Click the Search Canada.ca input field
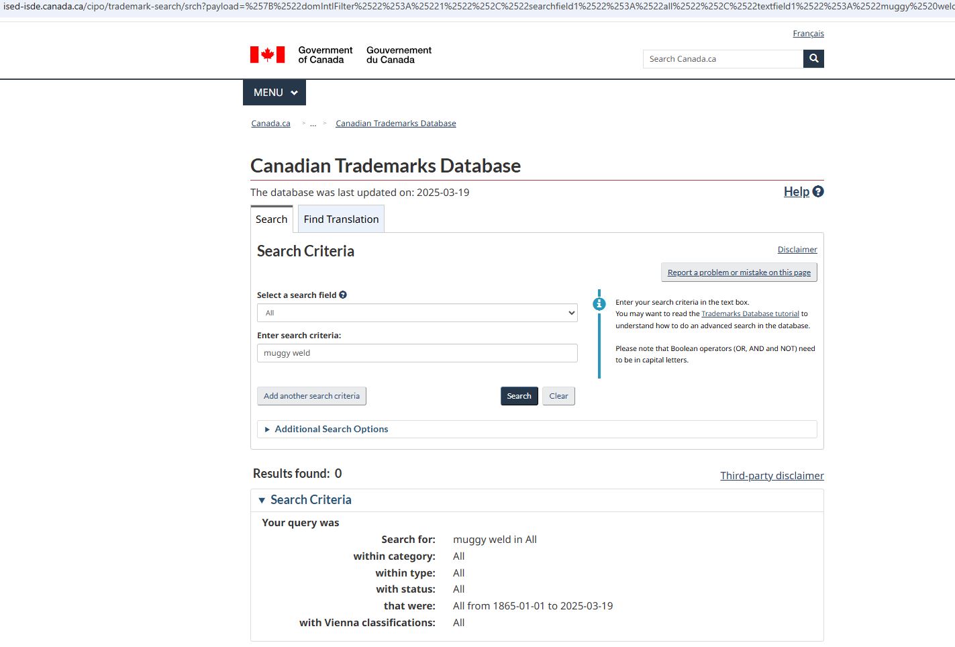The image size is (955, 647). pos(723,59)
